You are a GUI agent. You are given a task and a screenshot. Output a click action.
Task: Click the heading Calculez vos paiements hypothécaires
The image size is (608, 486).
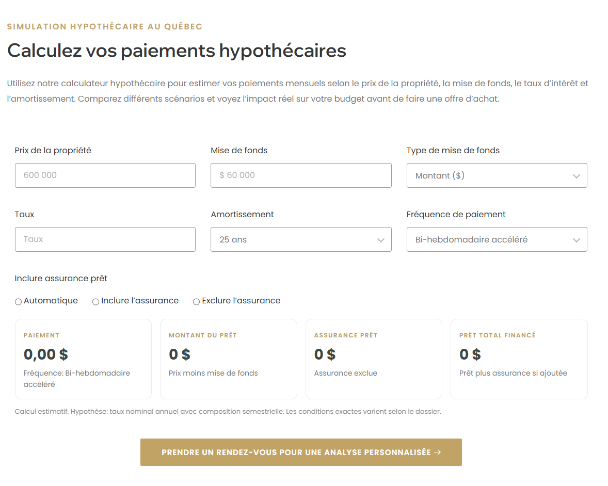point(176,50)
